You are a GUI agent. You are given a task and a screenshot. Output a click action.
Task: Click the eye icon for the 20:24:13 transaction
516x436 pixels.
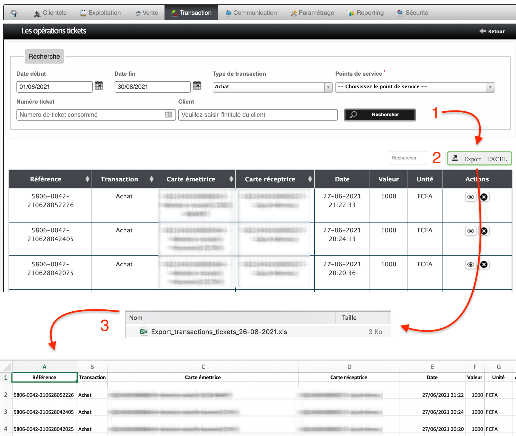tap(470, 231)
